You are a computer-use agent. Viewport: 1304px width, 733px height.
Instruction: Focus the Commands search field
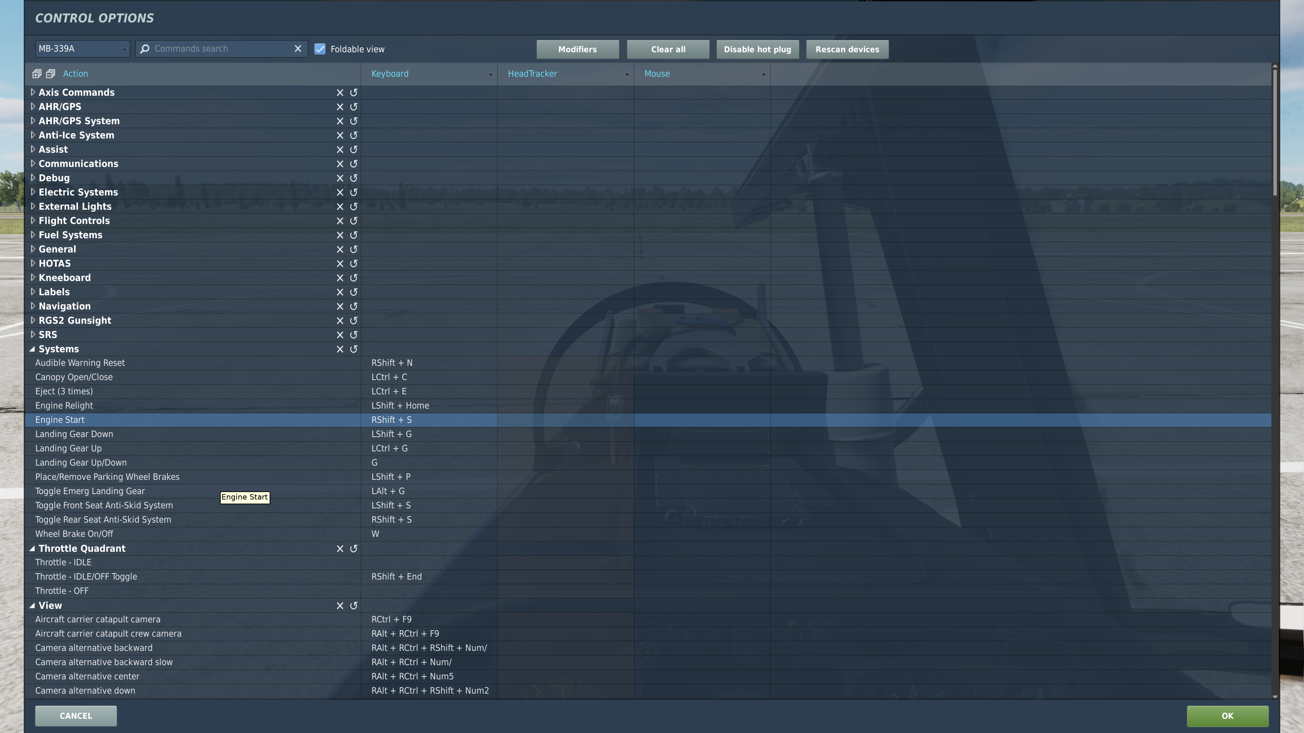tap(222, 49)
